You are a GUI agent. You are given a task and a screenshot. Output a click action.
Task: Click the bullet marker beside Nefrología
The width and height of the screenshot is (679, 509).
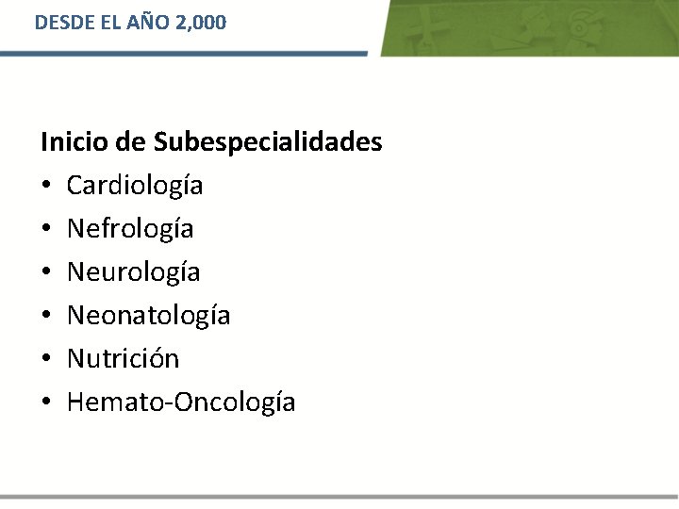46,228
